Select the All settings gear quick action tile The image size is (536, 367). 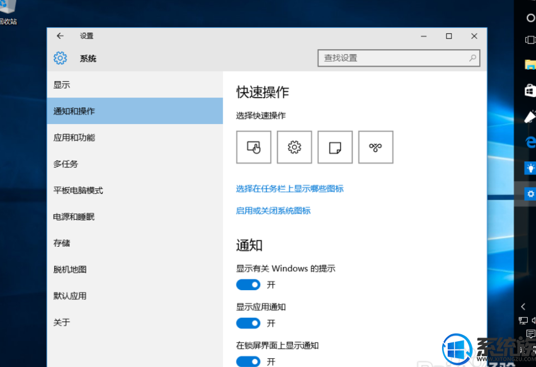[x=294, y=147]
